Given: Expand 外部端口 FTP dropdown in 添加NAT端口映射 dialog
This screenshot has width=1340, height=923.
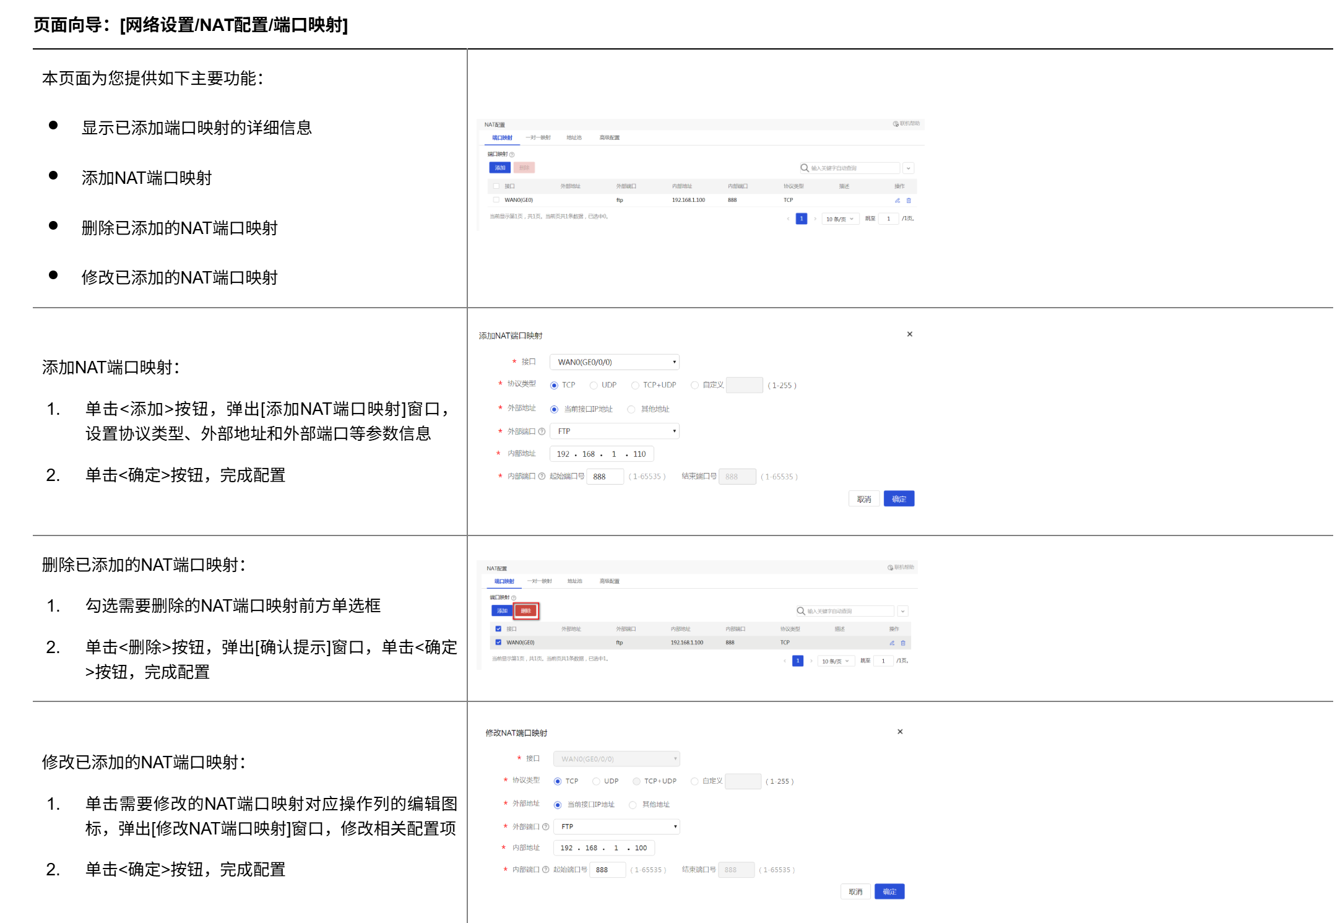Looking at the screenshot, I should (x=614, y=431).
